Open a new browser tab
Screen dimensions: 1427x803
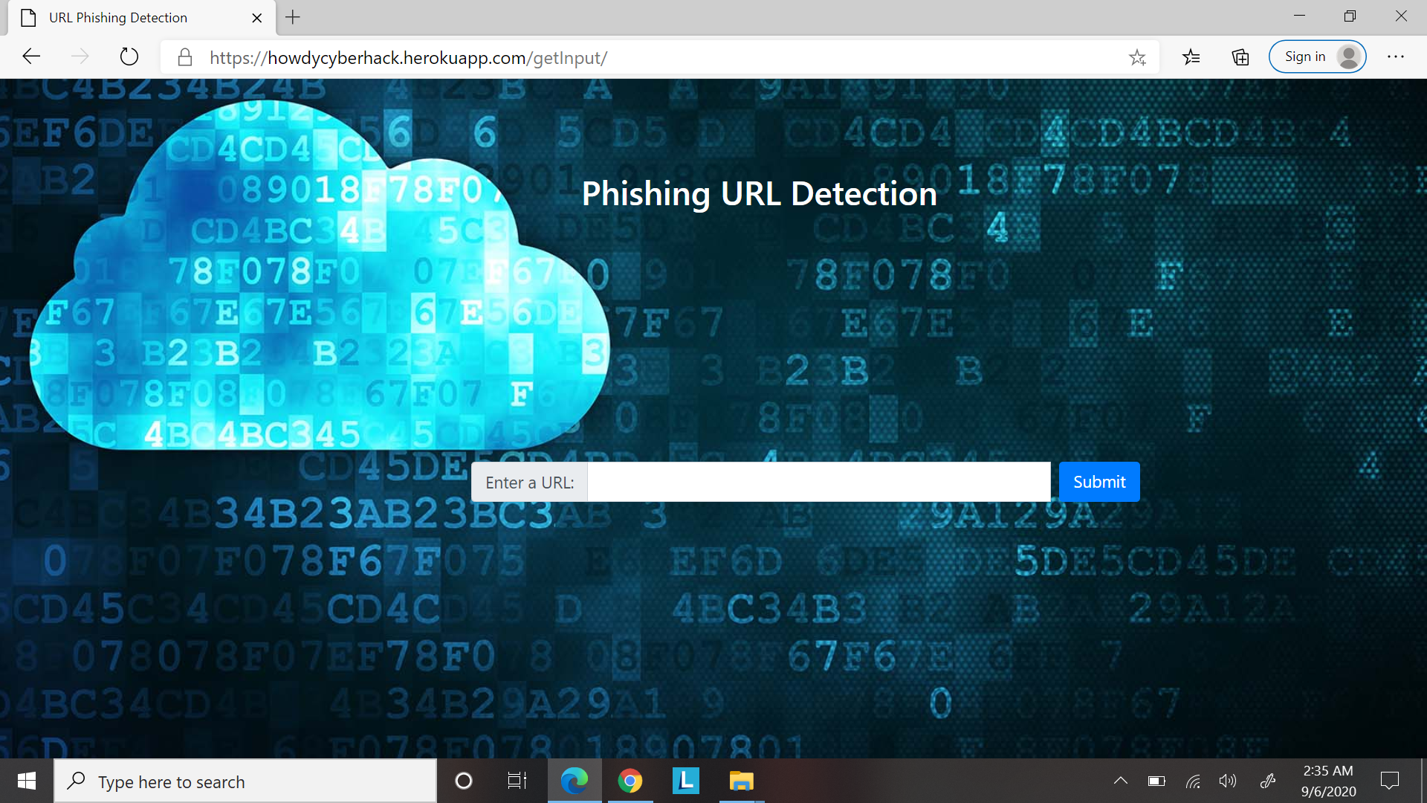pyautogui.click(x=293, y=17)
